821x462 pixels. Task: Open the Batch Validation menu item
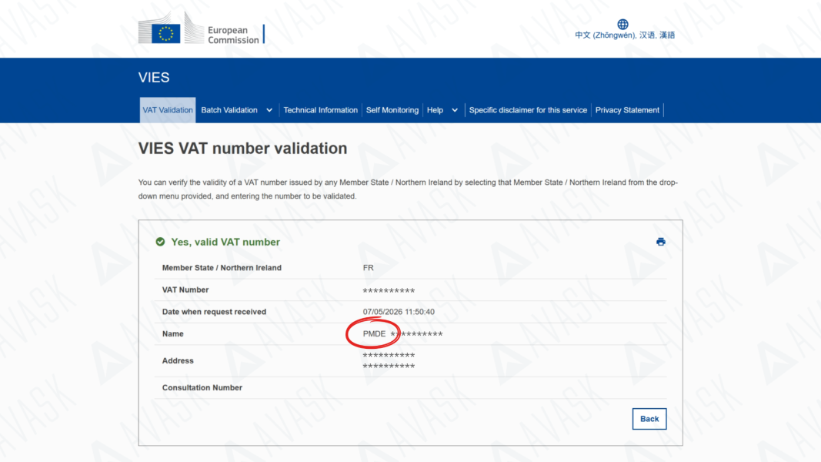click(229, 110)
